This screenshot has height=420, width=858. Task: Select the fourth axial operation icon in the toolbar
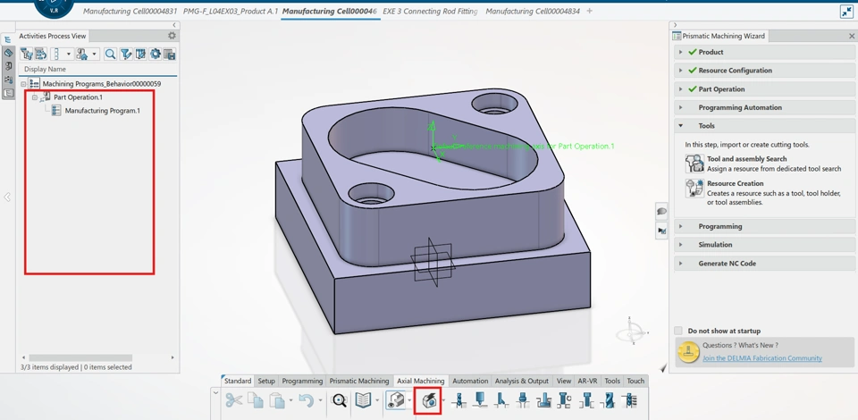tap(523, 401)
